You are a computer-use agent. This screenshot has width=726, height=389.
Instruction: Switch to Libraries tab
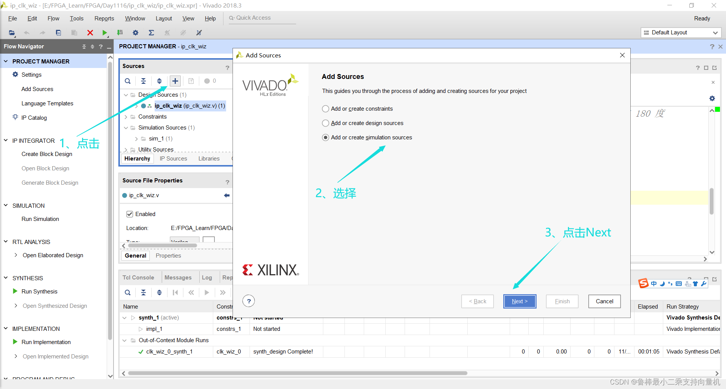point(209,159)
